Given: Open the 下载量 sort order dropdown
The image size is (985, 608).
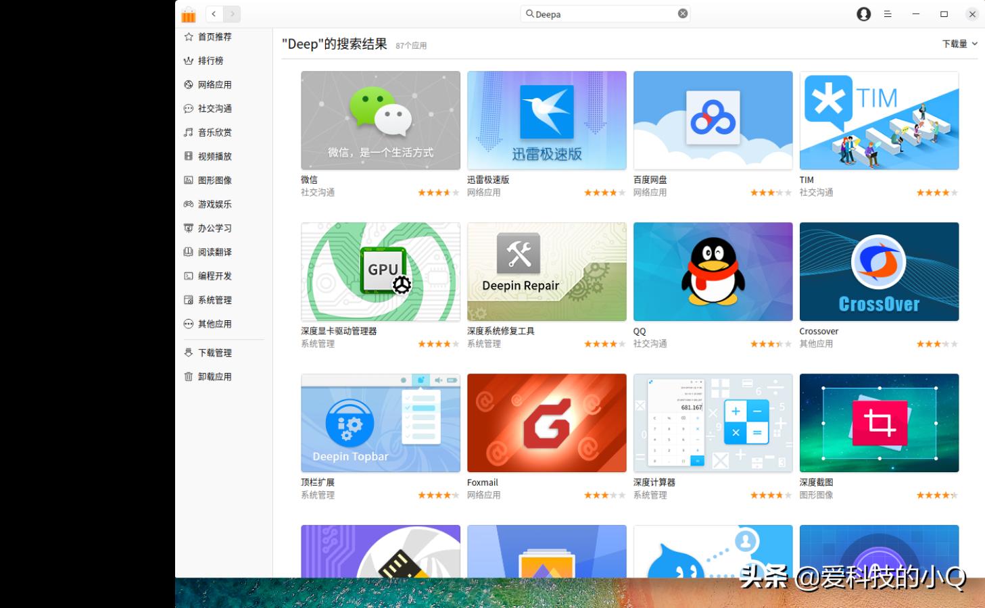Looking at the screenshot, I should tap(959, 43).
